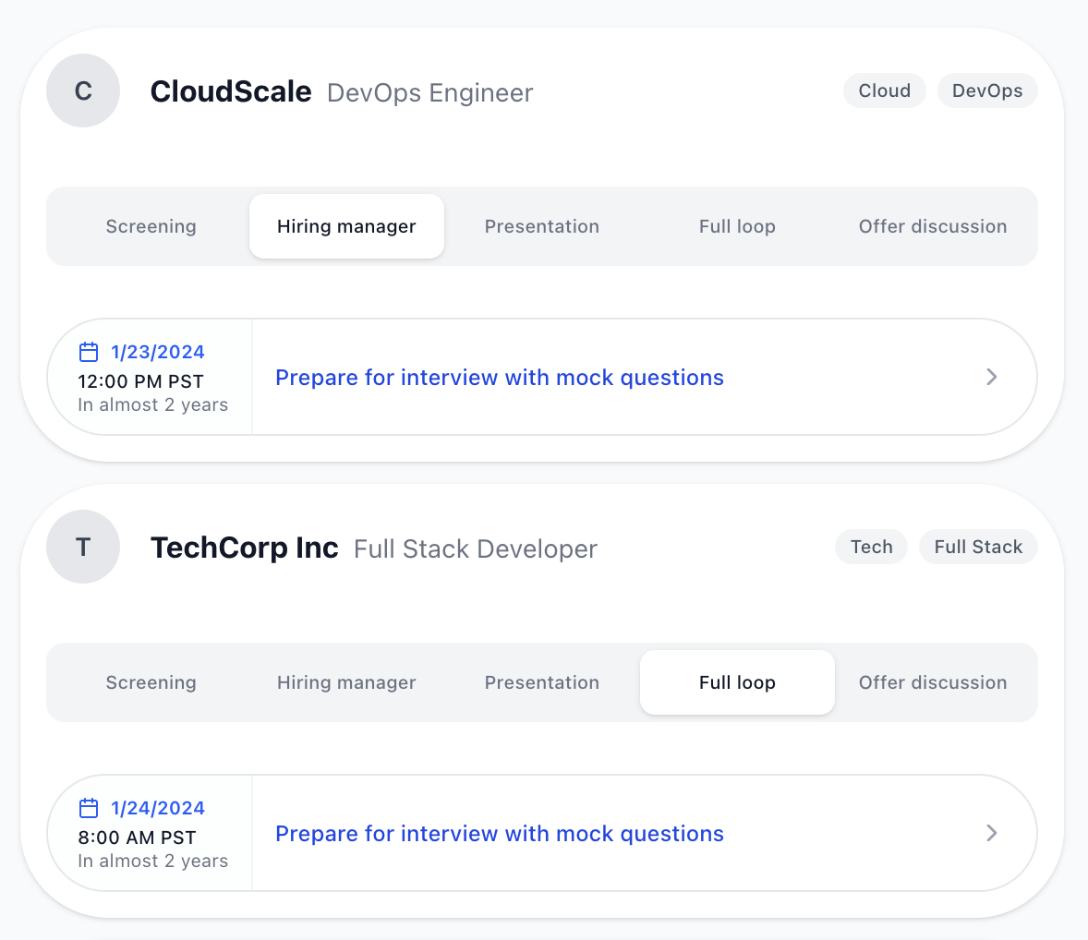Click the Cloud tag on the CloudScale card
Viewport: 1088px width, 940px height.
click(x=884, y=90)
